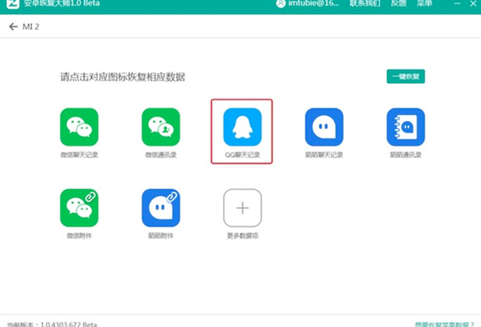Go back using the arrow beside MI 2
This screenshot has width=481, height=327.
(x=13, y=27)
